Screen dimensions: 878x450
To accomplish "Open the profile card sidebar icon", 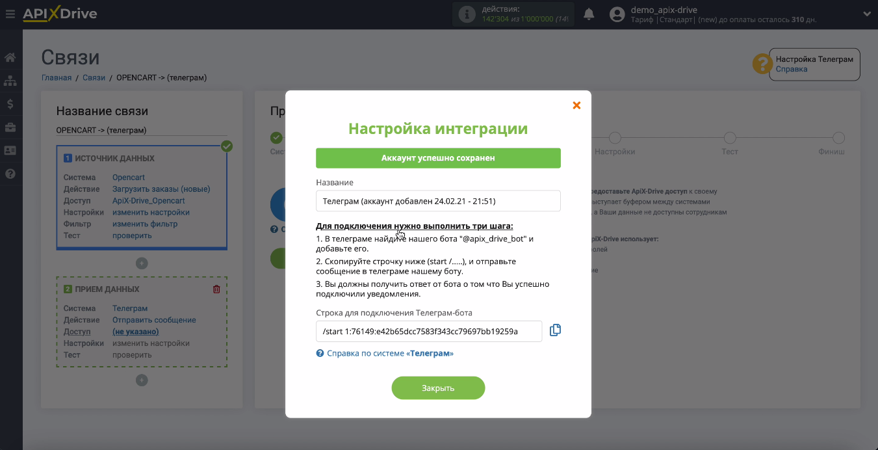I will [x=10, y=150].
